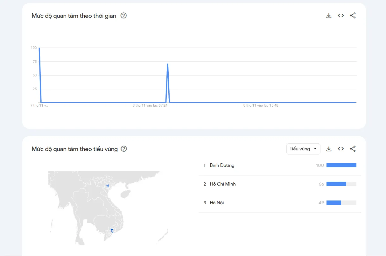Click the highlighted region on the Vietnam map
This screenshot has width=386, height=256.
112,229
